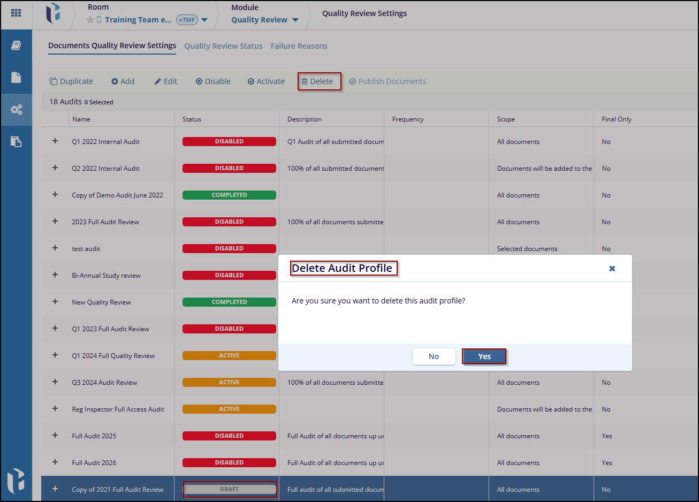The height and width of the screenshot is (502, 699).
Task: Select the settings gears sidebar icon
Action: [16, 110]
